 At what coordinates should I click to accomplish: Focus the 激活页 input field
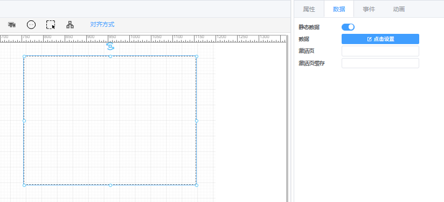point(380,51)
